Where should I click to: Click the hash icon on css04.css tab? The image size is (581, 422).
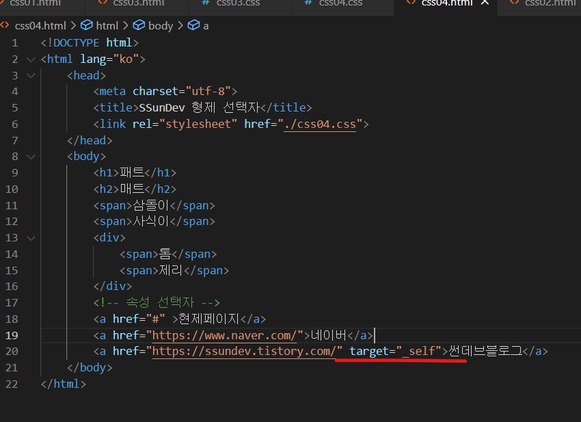(x=308, y=2)
